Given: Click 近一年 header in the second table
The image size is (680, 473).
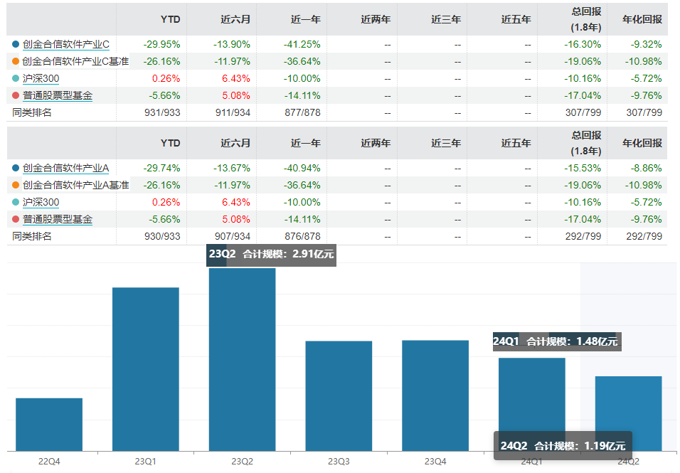Looking at the screenshot, I should pyautogui.click(x=306, y=143).
